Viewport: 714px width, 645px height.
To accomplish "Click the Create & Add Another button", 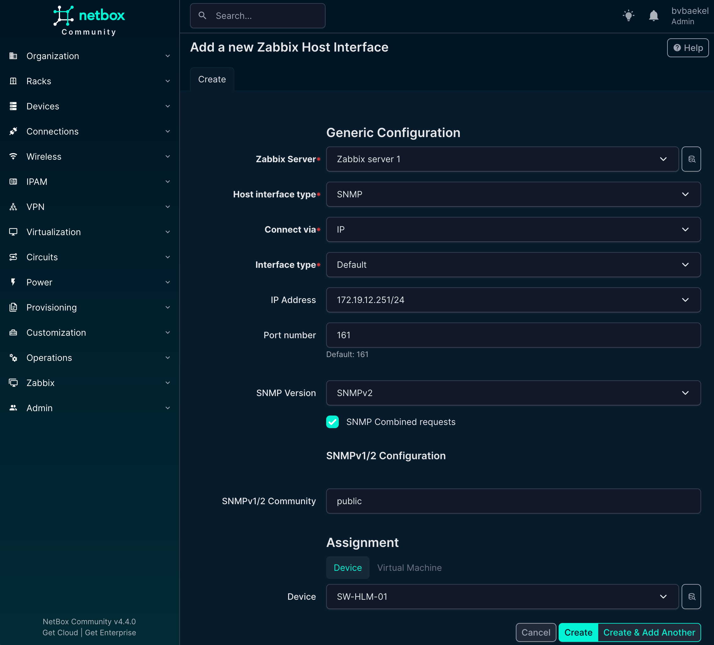I will [x=649, y=632].
